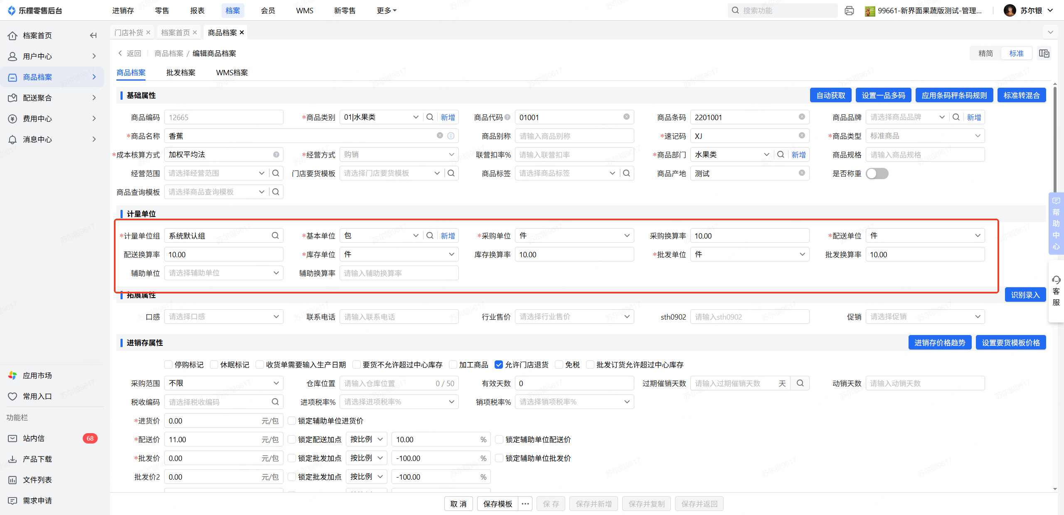Uncheck the 允许门店退货 checkbox
Image resolution: width=1064 pixels, height=515 pixels.
pos(499,365)
